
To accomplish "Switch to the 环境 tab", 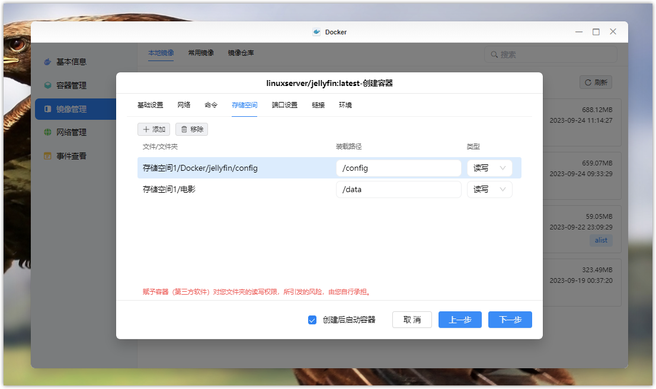I will (x=345, y=105).
